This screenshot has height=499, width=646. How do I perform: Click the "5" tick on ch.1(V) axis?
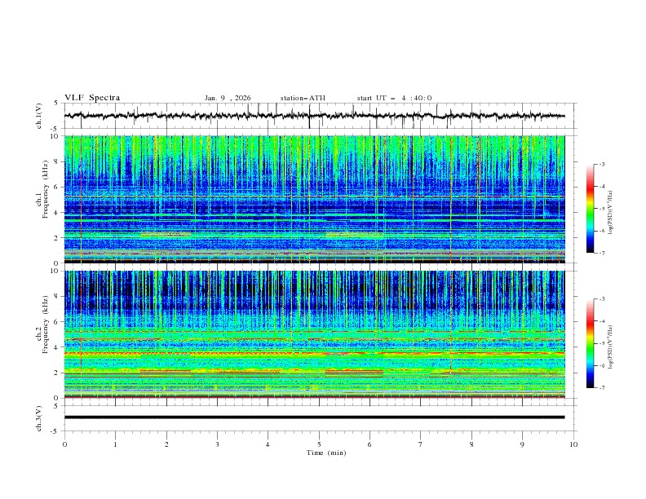click(x=56, y=104)
